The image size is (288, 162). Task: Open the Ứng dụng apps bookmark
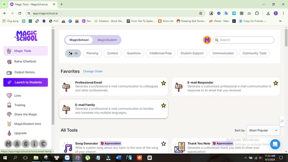click(10, 21)
